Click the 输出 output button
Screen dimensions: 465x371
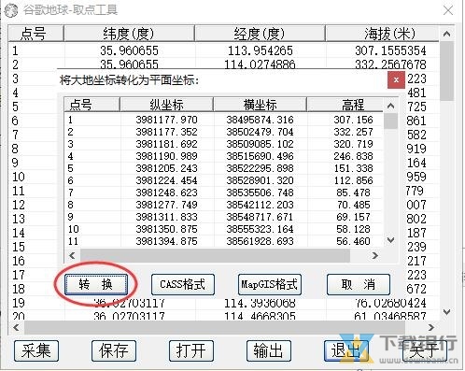269,350
